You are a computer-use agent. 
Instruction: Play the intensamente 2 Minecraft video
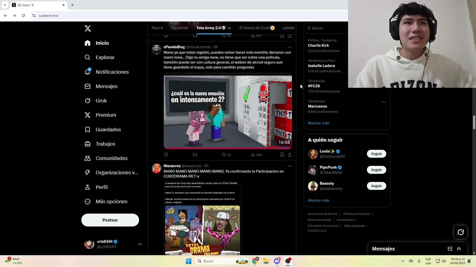(228, 112)
